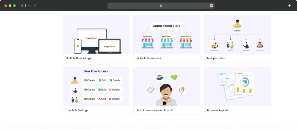The width and height of the screenshot is (297, 130).
Task: Click the Business 2 blue shop icon
Action: 167,43
